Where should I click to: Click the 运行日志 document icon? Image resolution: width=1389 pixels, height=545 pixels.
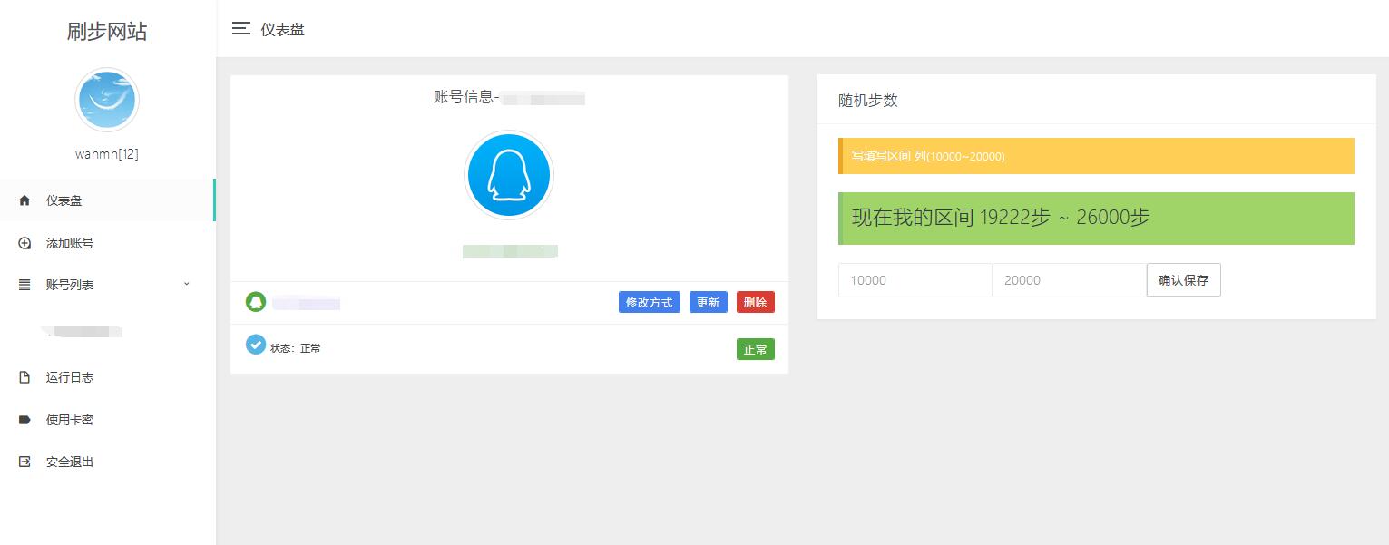pos(24,377)
